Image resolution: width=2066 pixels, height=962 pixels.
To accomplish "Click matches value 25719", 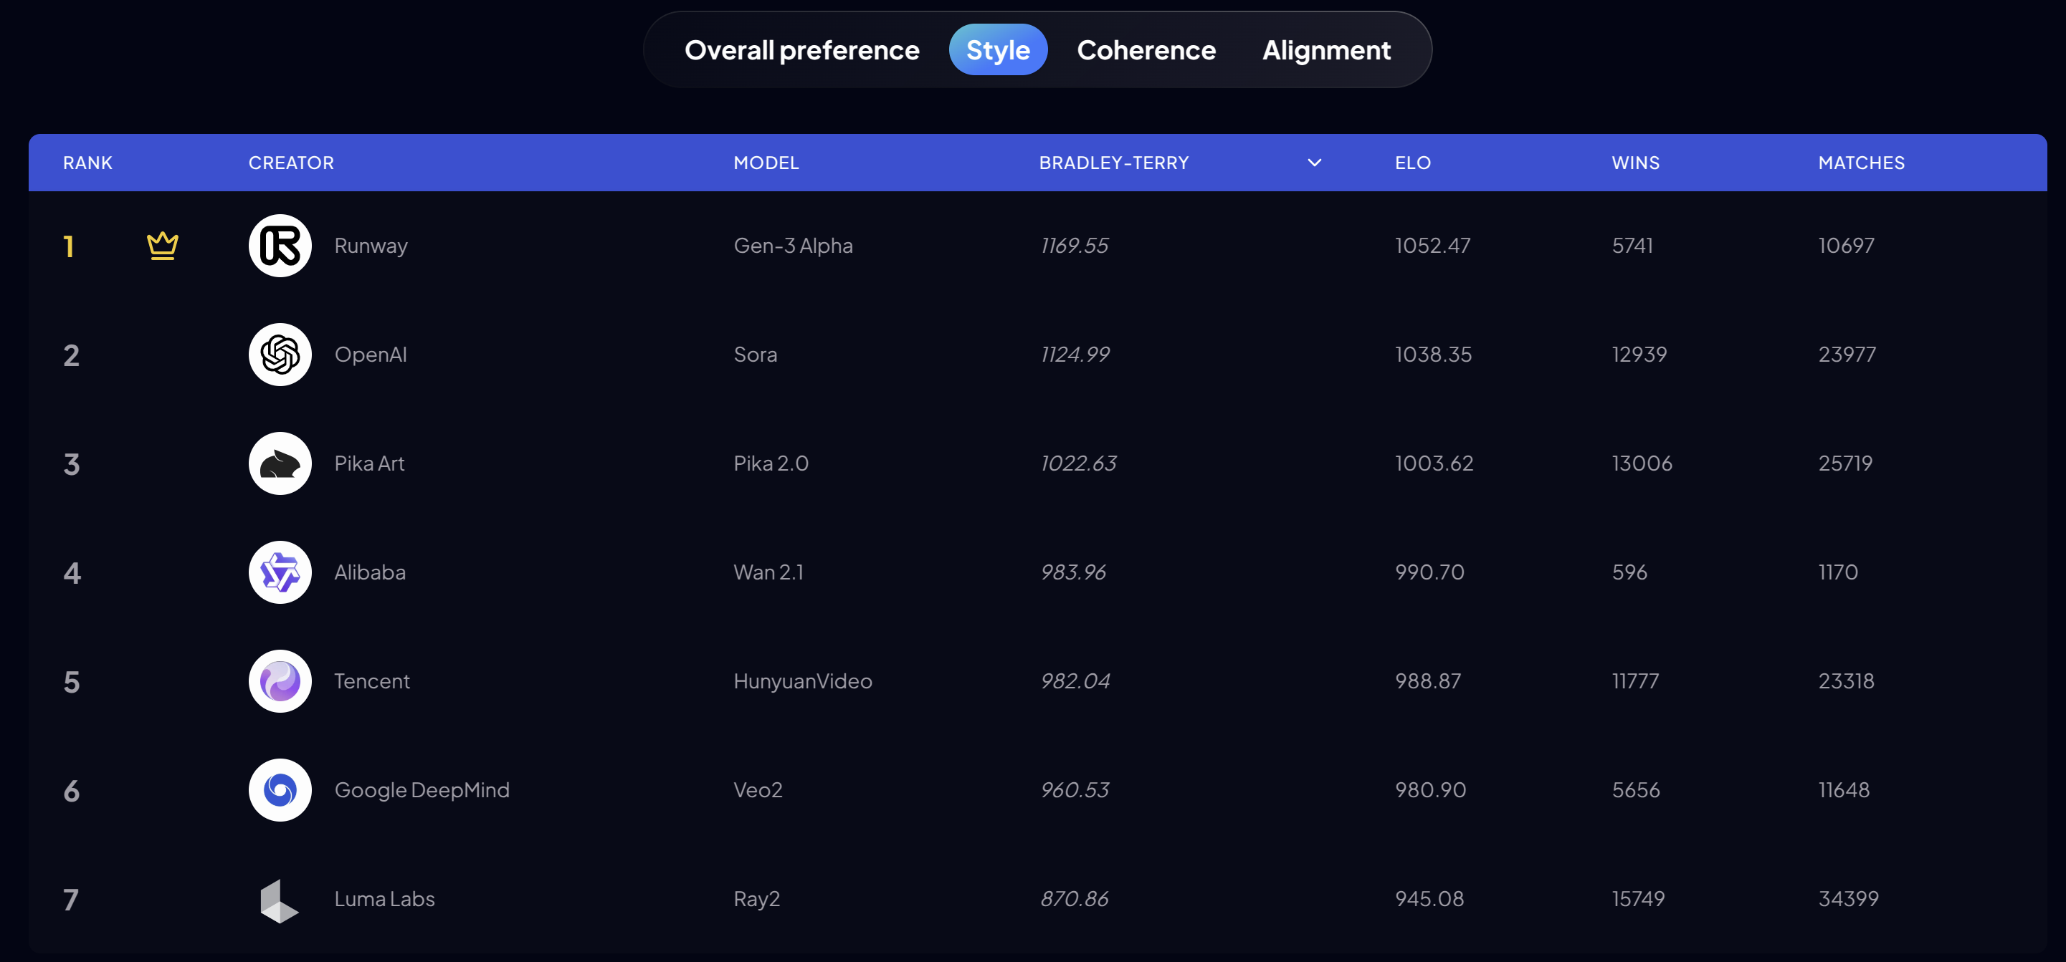I will click(1845, 463).
